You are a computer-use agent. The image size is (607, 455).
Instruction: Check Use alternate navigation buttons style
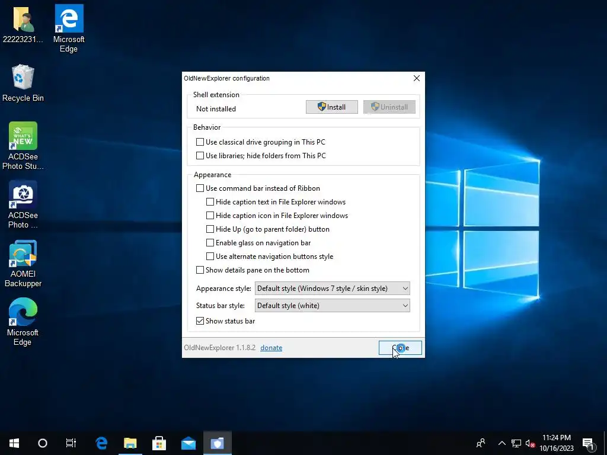tap(210, 256)
